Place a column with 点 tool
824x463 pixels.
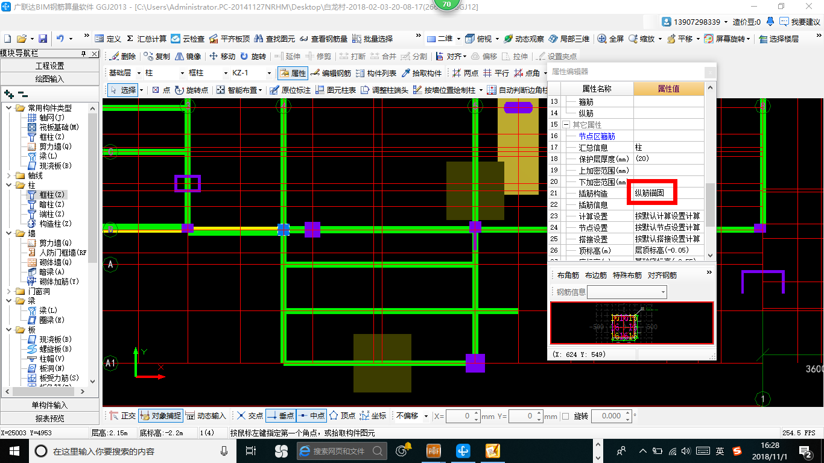161,90
